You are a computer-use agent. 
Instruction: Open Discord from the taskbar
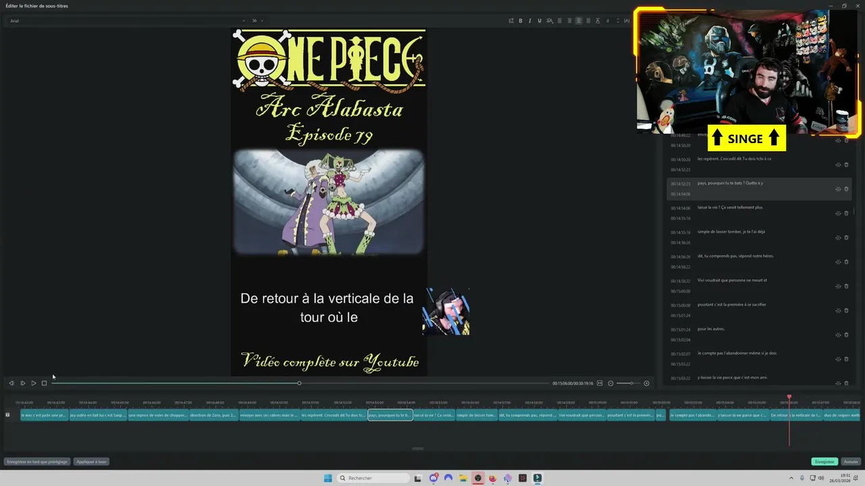[x=433, y=478]
